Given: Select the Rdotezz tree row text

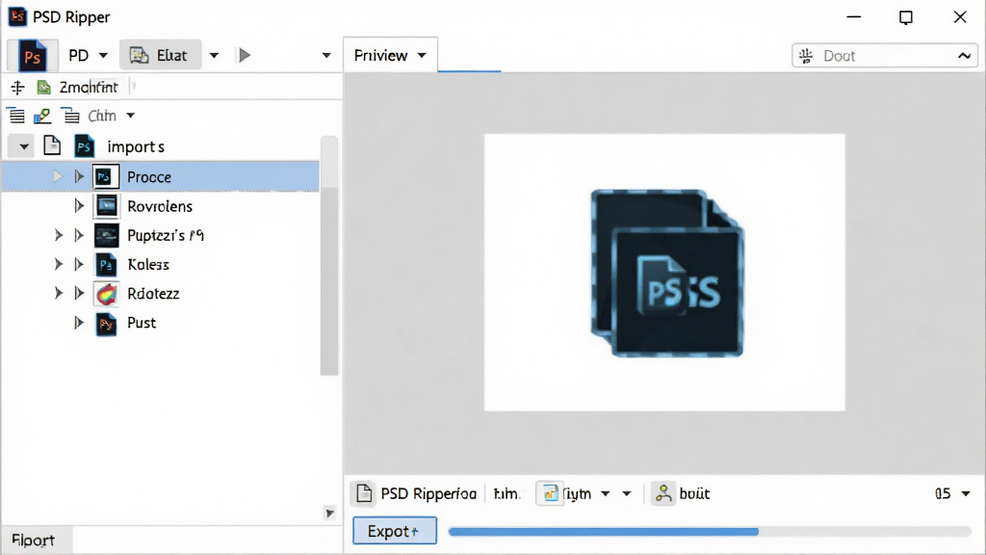Looking at the screenshot, I should click(x=153, y=293).
